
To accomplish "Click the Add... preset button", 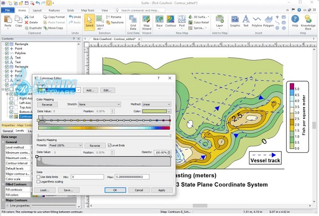I will click(90, 90).
